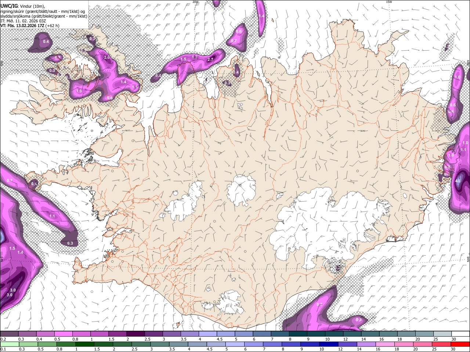470x352 pixels.
Task: Click the 'VT: Fös. 13.02.2026 17Z' valid time
Action: (22, 26)
